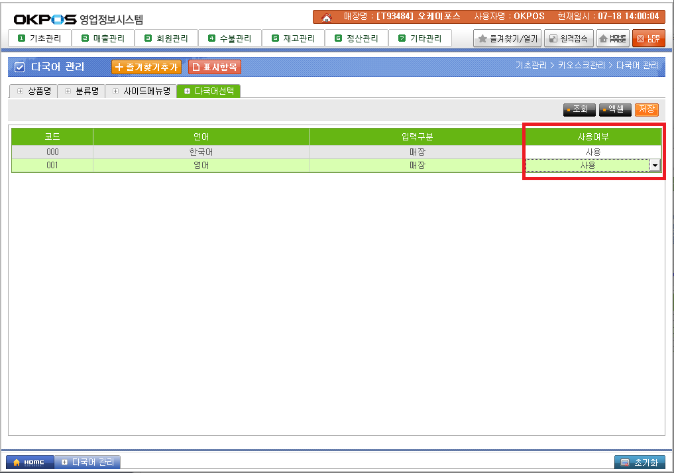
Task: Click the LOG OUT button
Action: click(648, 38)
